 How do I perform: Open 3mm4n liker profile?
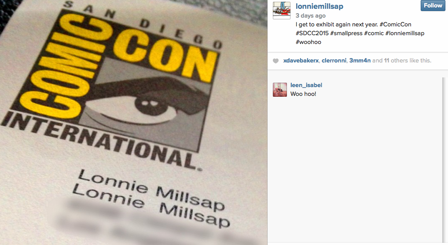(360, 61)
